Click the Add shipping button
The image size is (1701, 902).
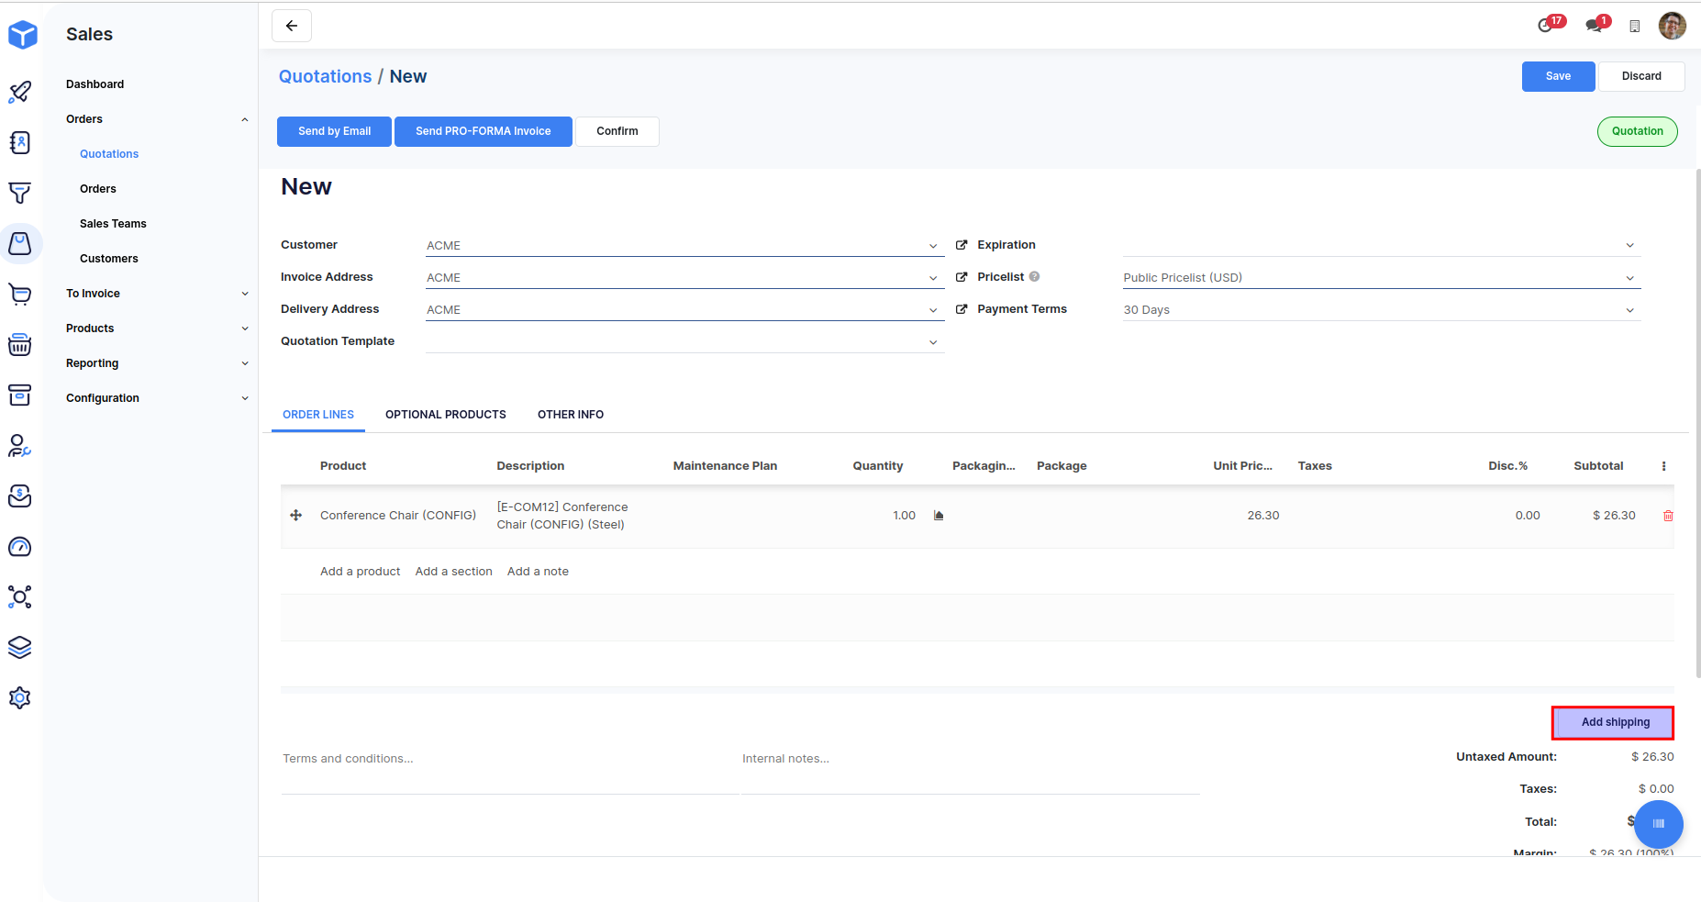click(x=1614, y=722)
